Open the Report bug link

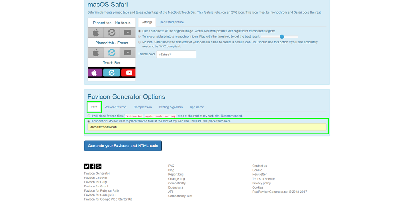coord(176,175)
